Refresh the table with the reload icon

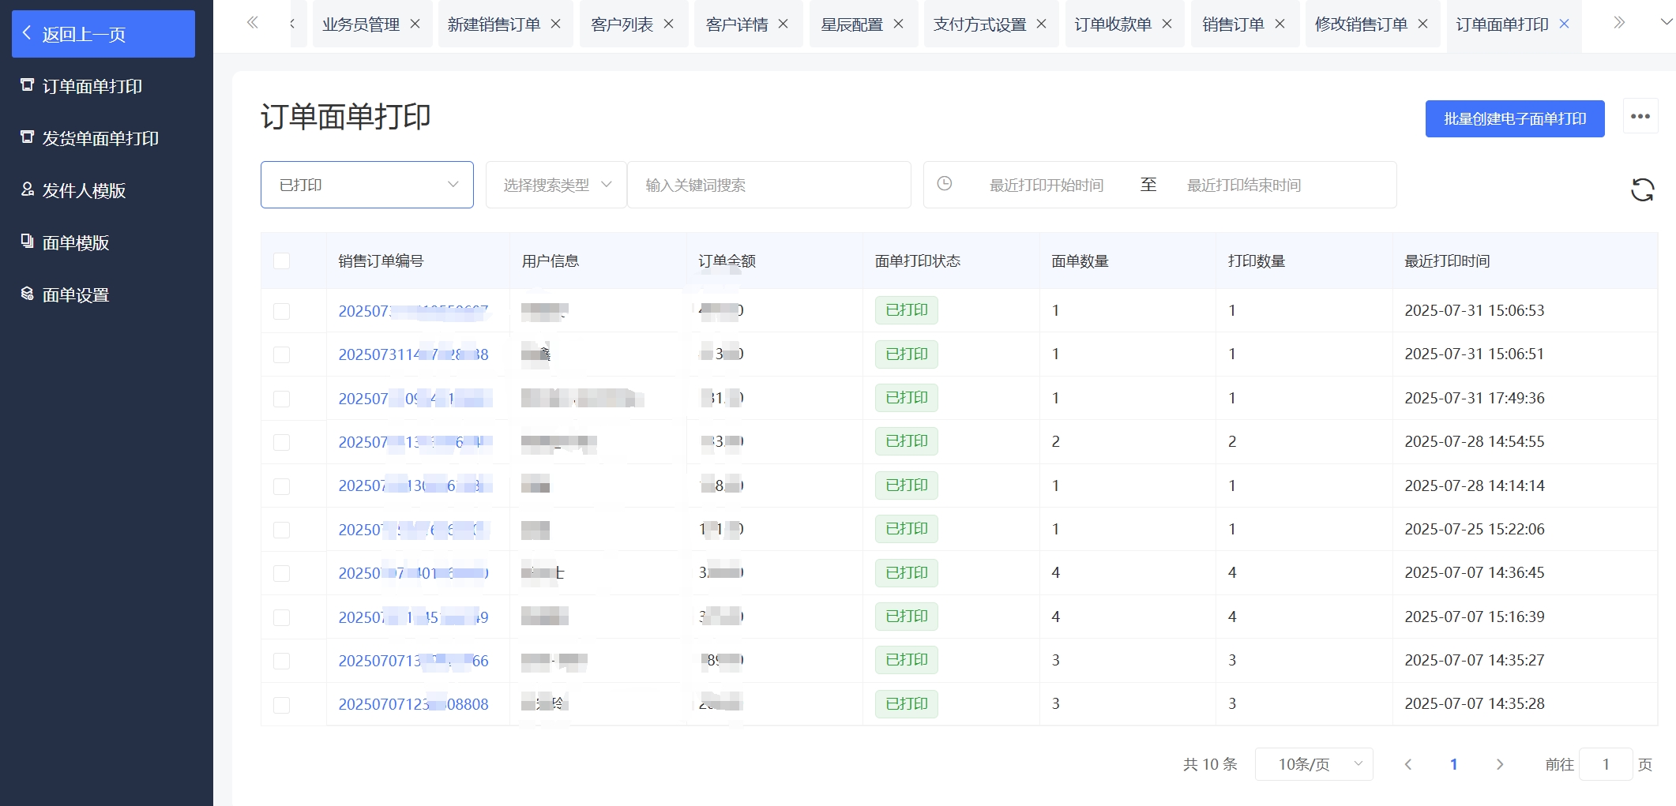pos(1642,189)
